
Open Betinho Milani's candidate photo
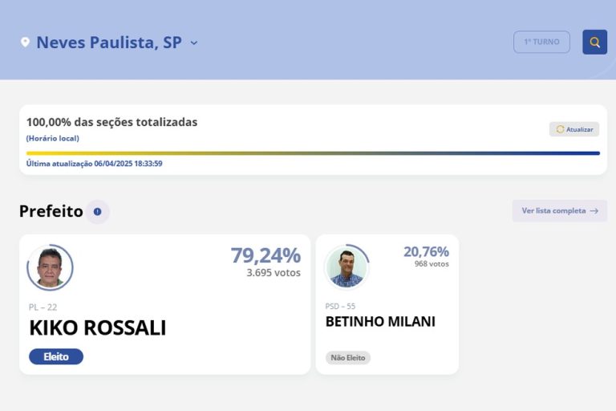tap(346, 267)
